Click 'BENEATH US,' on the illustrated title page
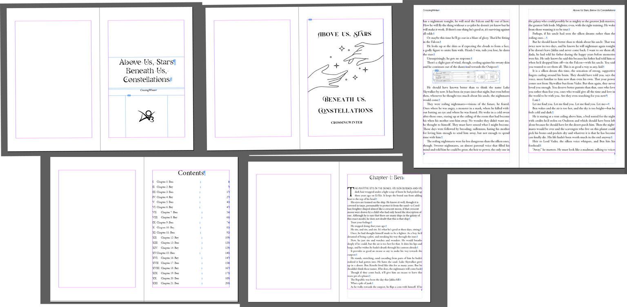 (x=344, y=99)
